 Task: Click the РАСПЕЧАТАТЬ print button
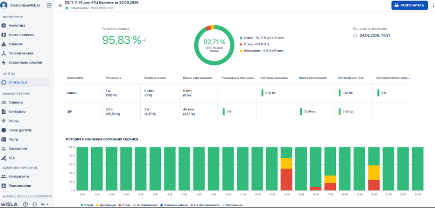point(409,5)
